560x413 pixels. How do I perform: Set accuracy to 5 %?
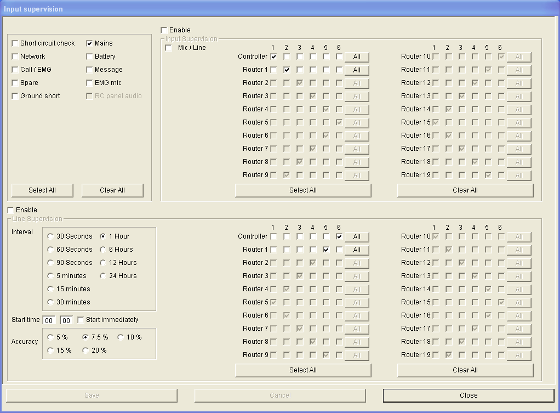[50, 337]
